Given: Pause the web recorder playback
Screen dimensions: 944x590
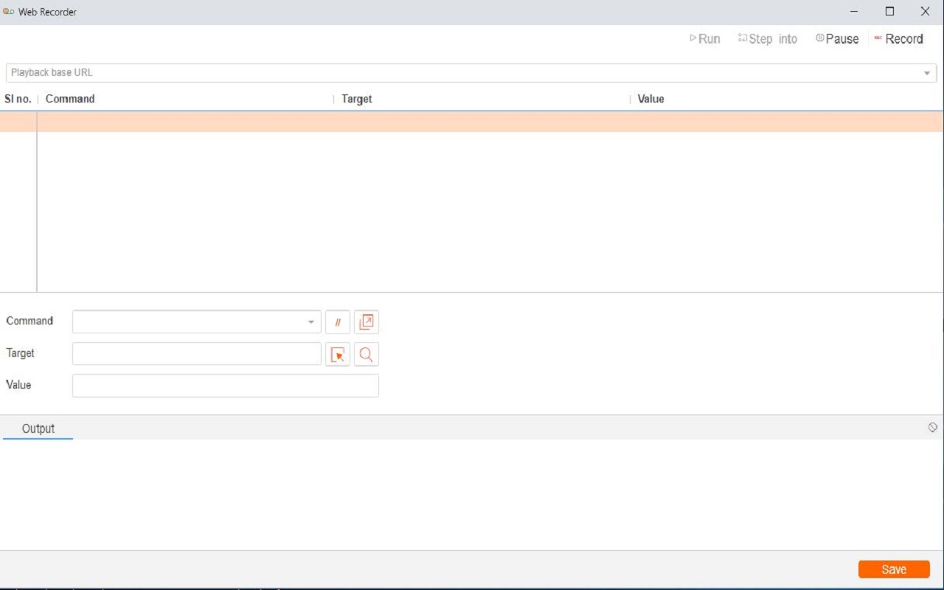Looking at the screenshot, I should pos(837,39).
